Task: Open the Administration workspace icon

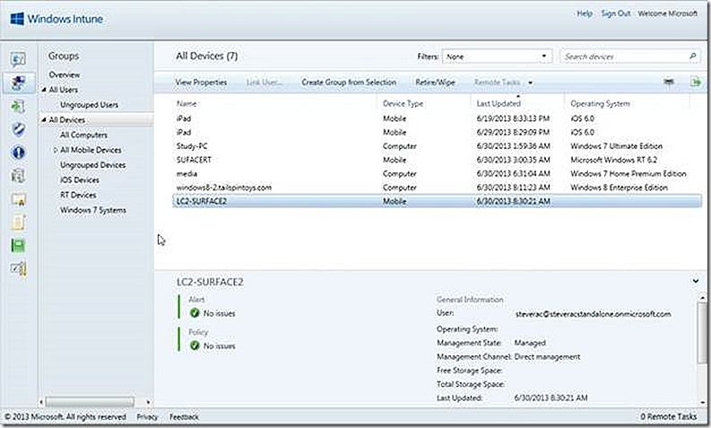Action: coord(18,268)
